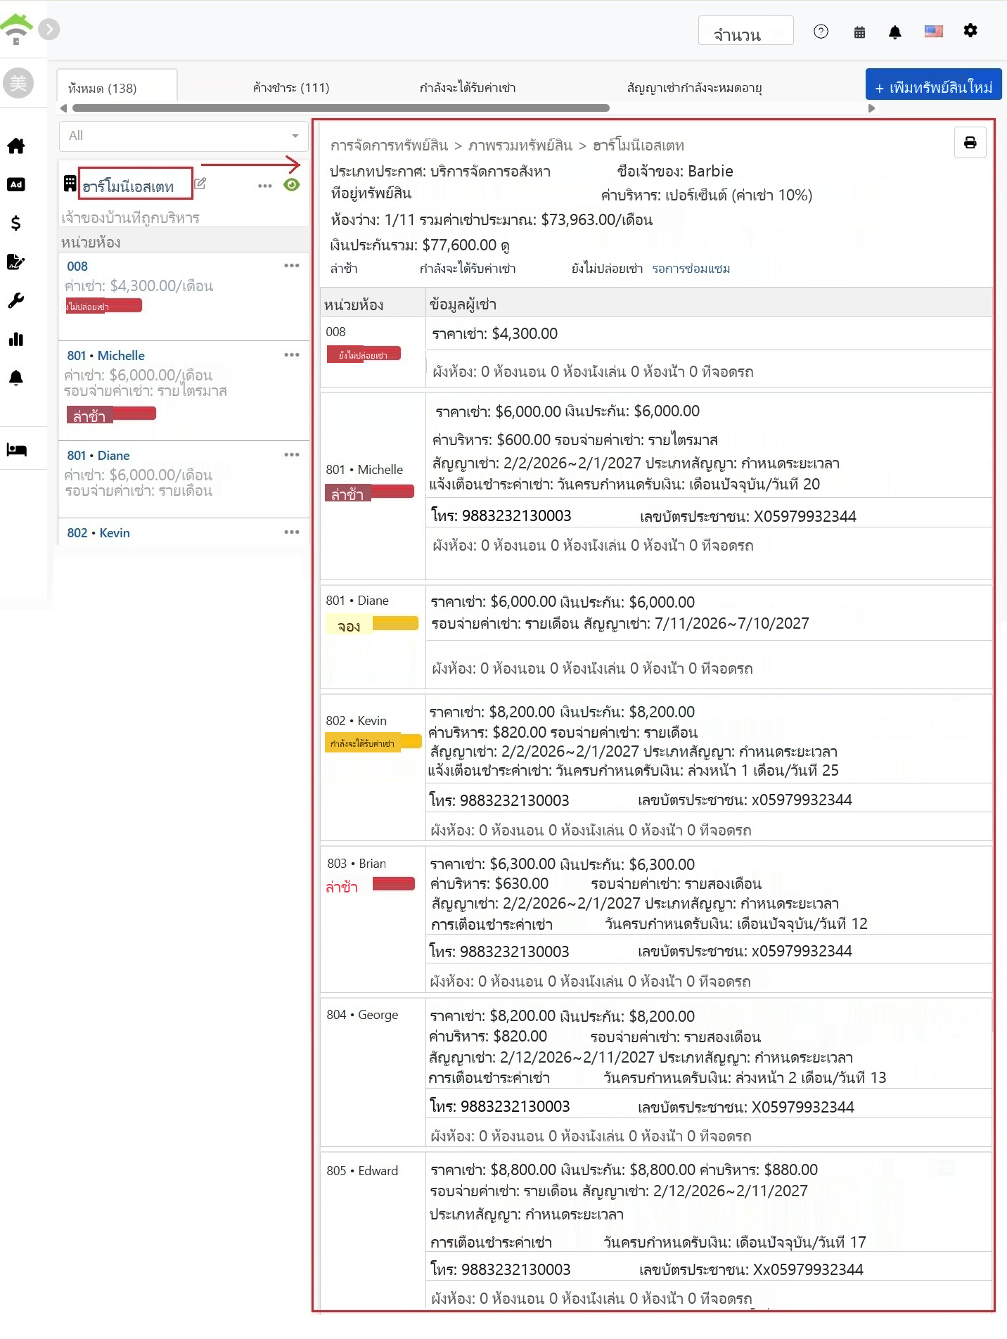
Task: Click การจัดการทรัพย์สิน breadcrumb
Action: pos(390,145)
